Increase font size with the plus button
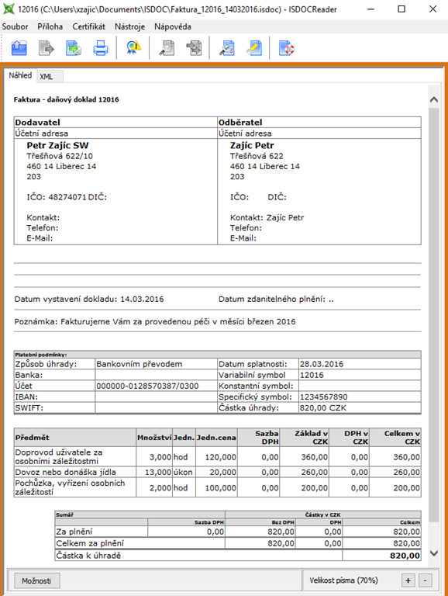Image resolution: width=448 pixels, height=596 pixels. coord(408,580)
